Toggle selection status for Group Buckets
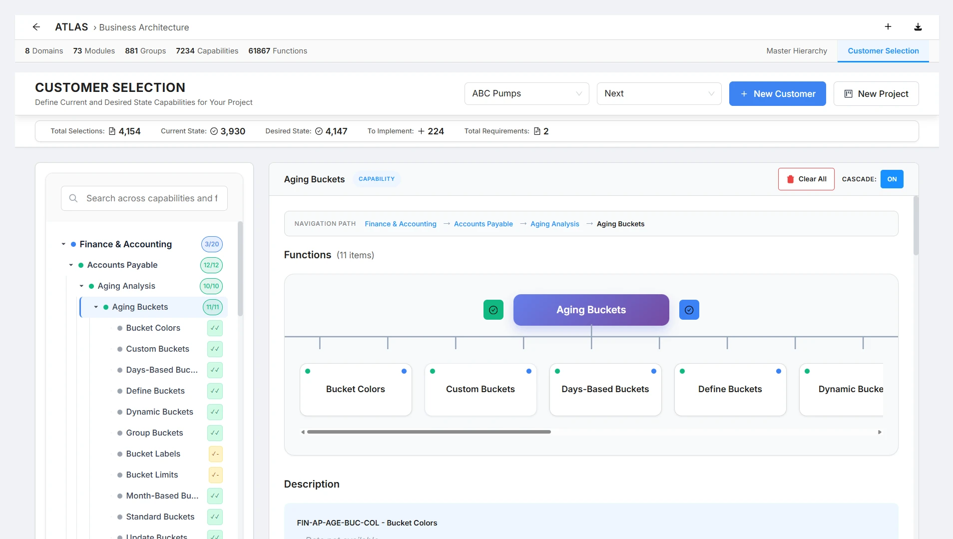Image resolution: width=953 pixels, height=539 pixels. click(215, 433)
